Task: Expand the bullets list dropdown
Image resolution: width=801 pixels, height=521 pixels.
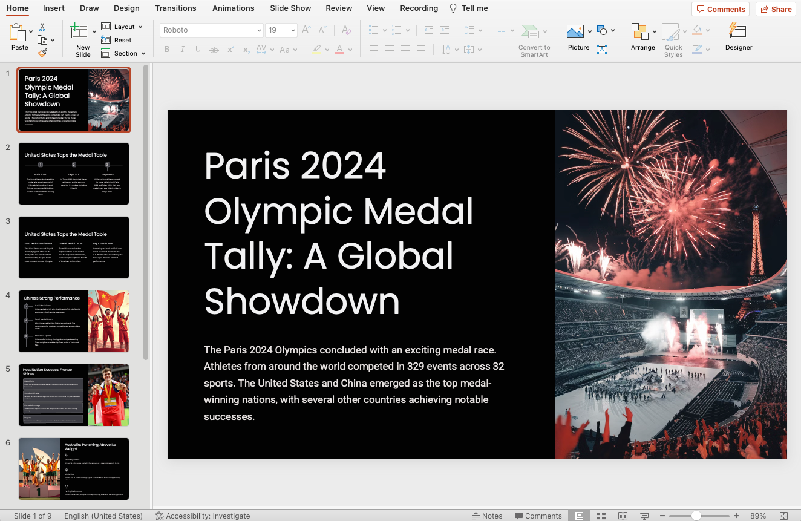Action: pyautogui.click(x=384, y=30)
